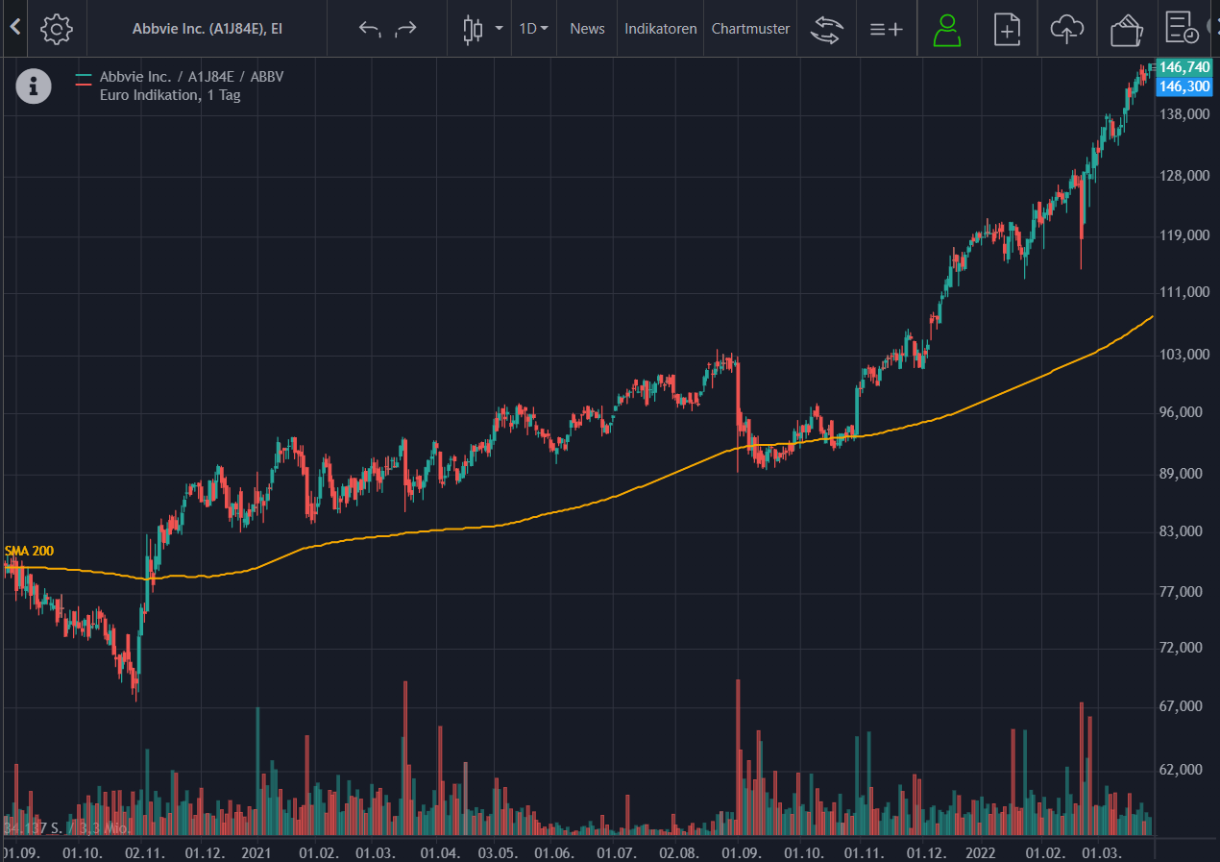Click the Euro Indikation, 1 Tag label

tap(170, 95)
